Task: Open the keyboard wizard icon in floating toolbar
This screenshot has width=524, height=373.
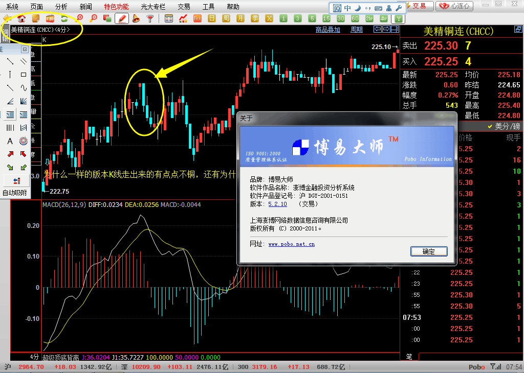Action: [x=378, y=8]
